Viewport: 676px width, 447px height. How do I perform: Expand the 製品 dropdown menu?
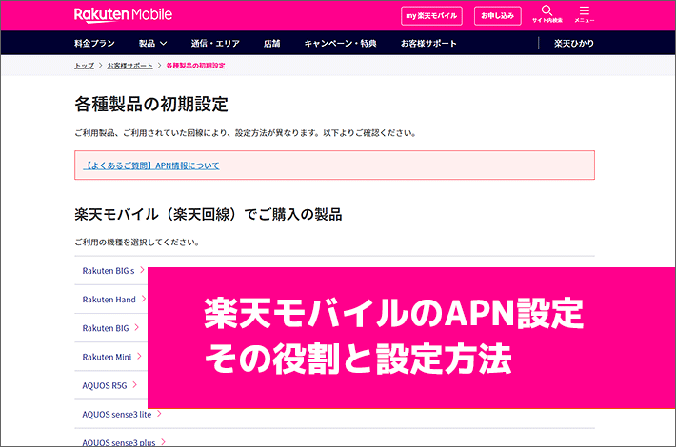pos(152,43)
